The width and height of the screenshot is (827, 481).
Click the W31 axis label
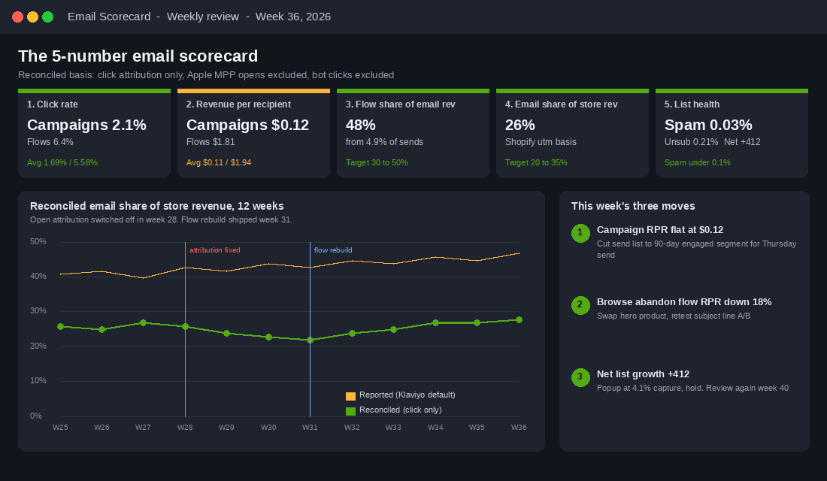click(x=310, y=427)
